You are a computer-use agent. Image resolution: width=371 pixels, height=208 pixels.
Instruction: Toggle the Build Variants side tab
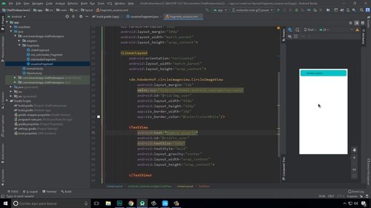tap(2, 153)
